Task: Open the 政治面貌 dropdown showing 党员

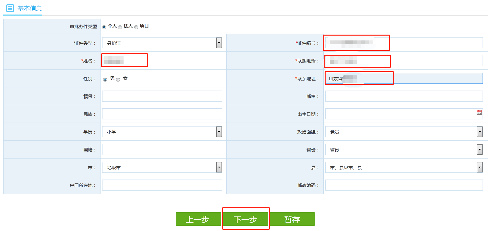Action: tap(479, 131)
